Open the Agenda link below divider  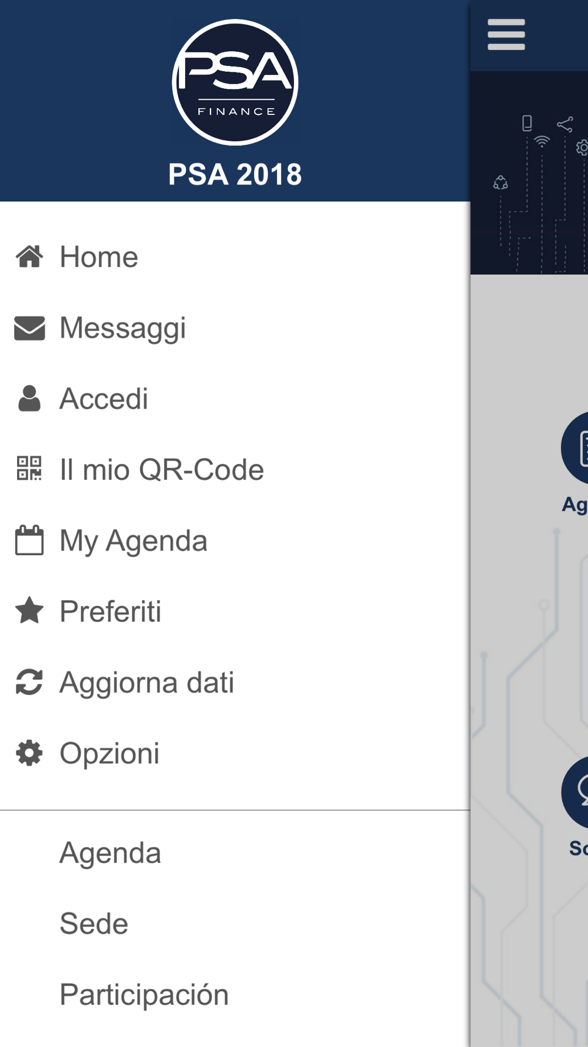[x=235, y=853]
